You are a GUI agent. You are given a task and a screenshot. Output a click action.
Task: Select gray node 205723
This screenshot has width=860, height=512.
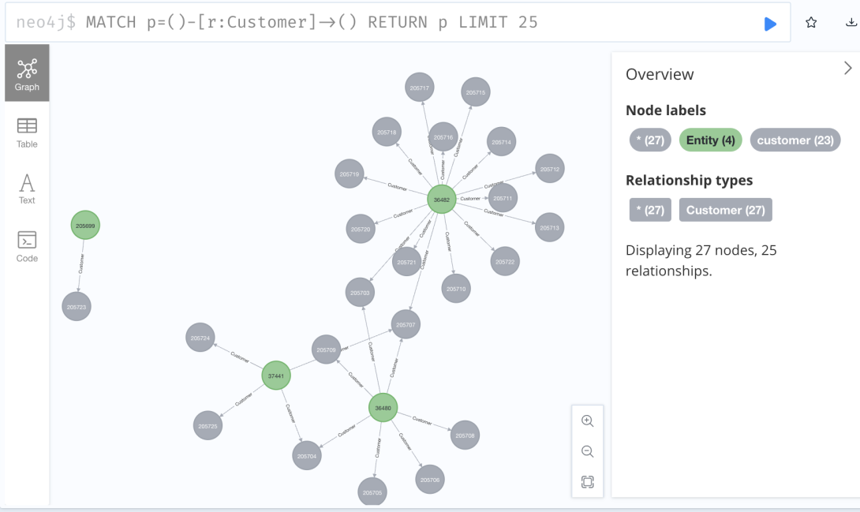click(77, 307)
